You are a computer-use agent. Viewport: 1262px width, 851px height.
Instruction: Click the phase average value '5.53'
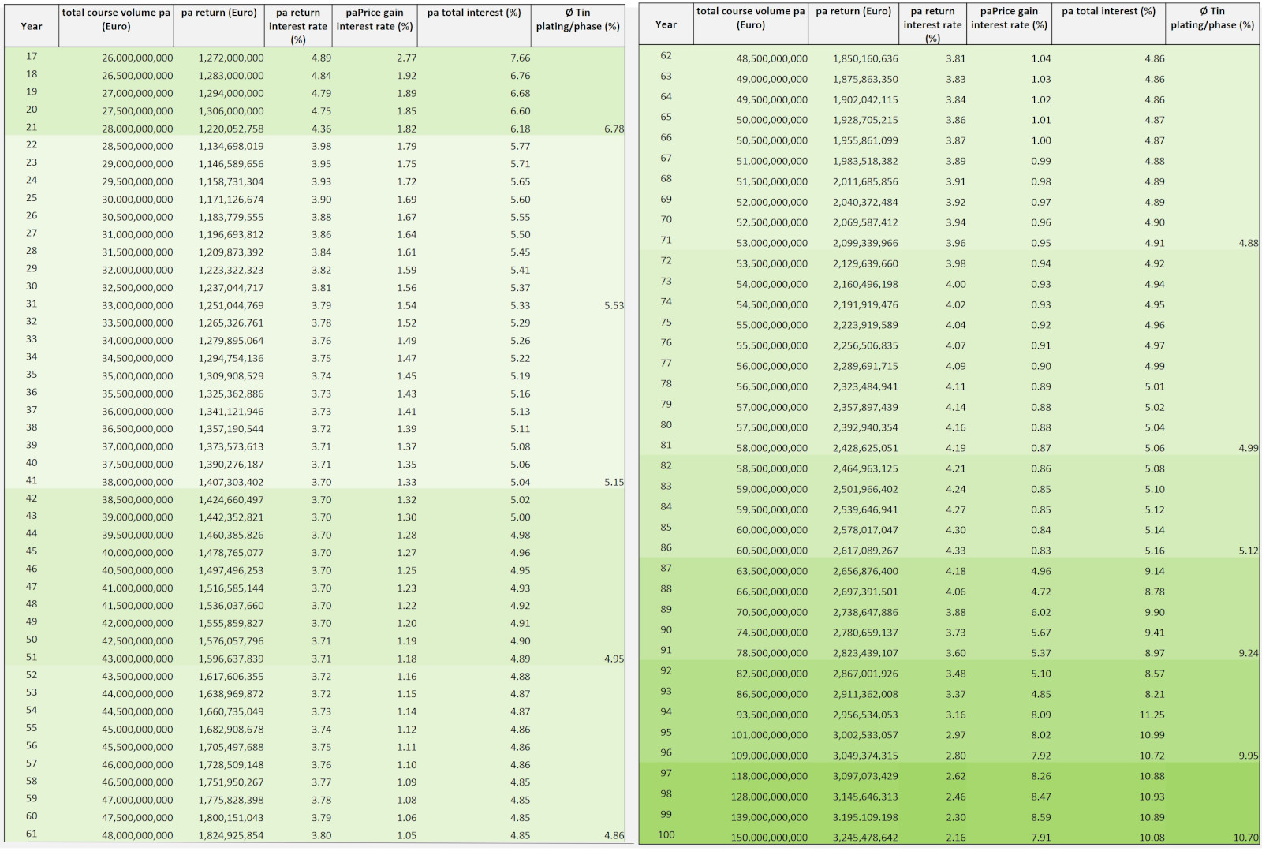[x=614, y=305]
